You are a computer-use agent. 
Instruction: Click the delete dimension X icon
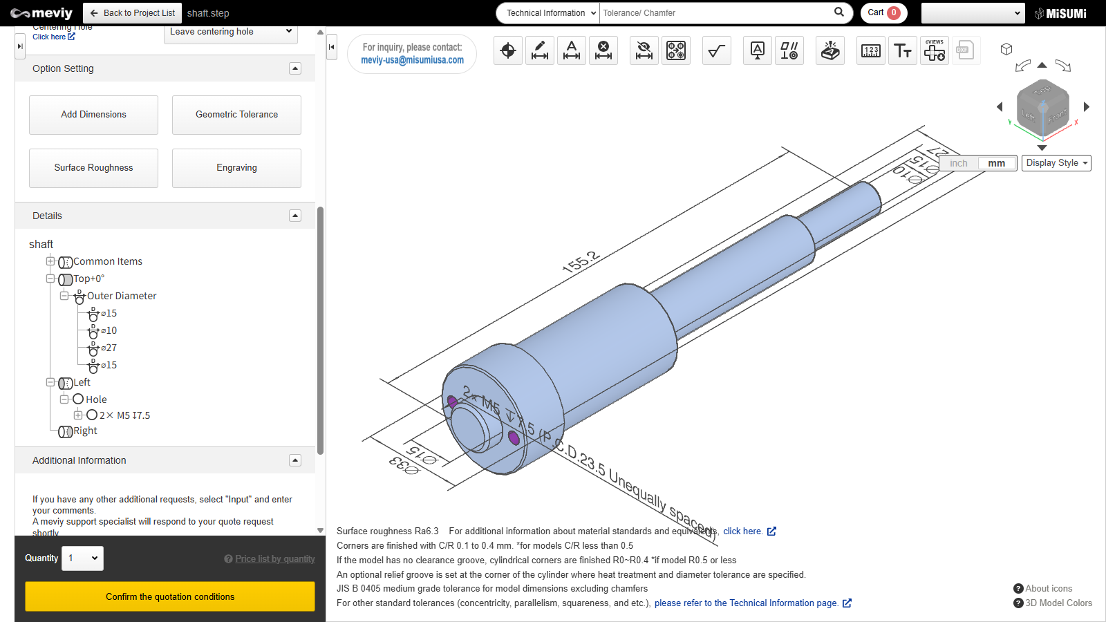point(603,51)
